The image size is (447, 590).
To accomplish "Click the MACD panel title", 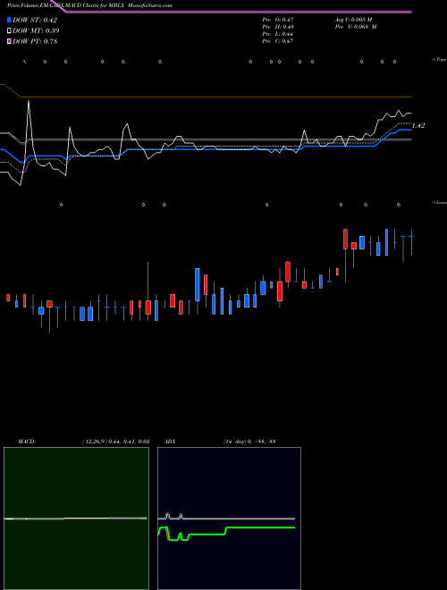I will [x=27, y=442].
